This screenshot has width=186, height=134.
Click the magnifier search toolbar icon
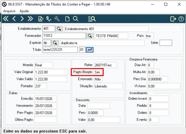(76, 19)
